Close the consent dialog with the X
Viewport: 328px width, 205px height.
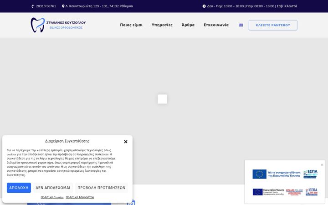click(x=126, y=142)
